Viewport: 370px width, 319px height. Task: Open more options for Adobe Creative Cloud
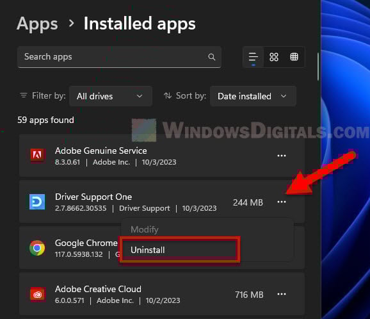(282, 294)
